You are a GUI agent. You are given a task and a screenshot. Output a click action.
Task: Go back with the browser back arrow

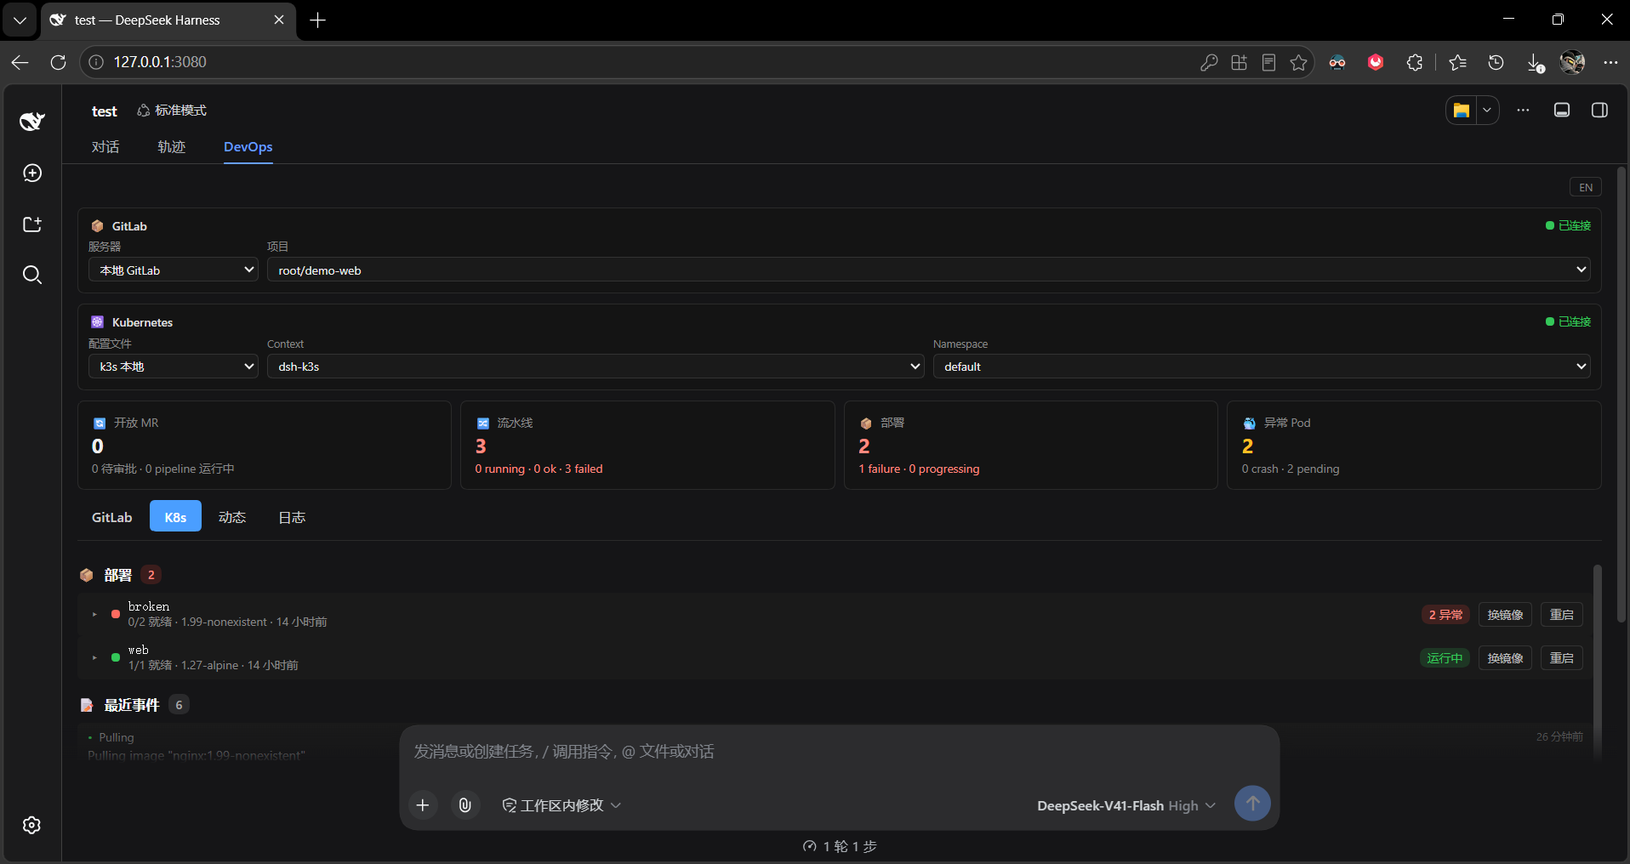click(20, 62)
